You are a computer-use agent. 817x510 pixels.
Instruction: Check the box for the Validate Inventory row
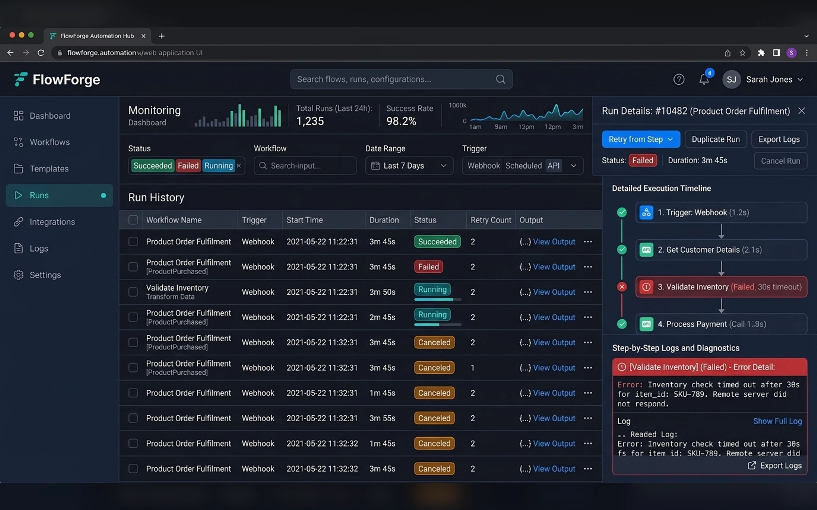pos(133,292)
